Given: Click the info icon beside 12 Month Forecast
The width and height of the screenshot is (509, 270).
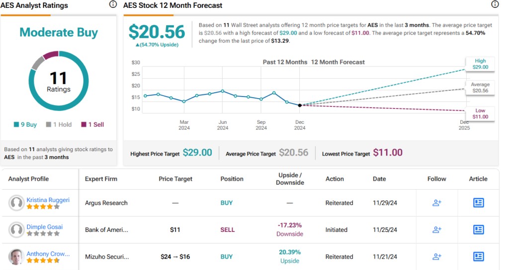Looking at the screenshot, I should pyautogui.click(x=495, y=4).
